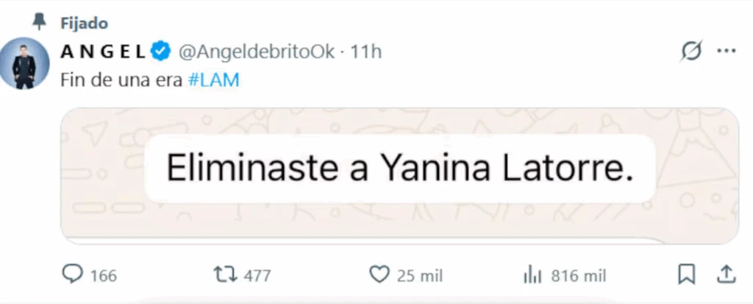753x304 pixels.
Task: Click the pin icon above the tweet
Action: pos(40,21)
